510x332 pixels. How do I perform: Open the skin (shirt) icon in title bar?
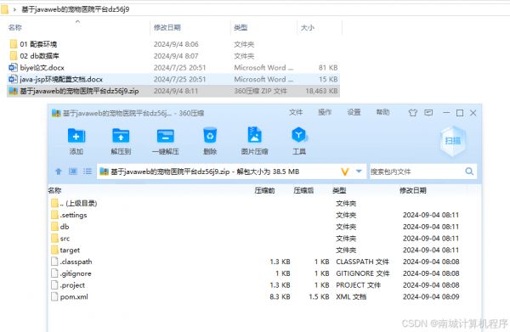click(413, 113)
